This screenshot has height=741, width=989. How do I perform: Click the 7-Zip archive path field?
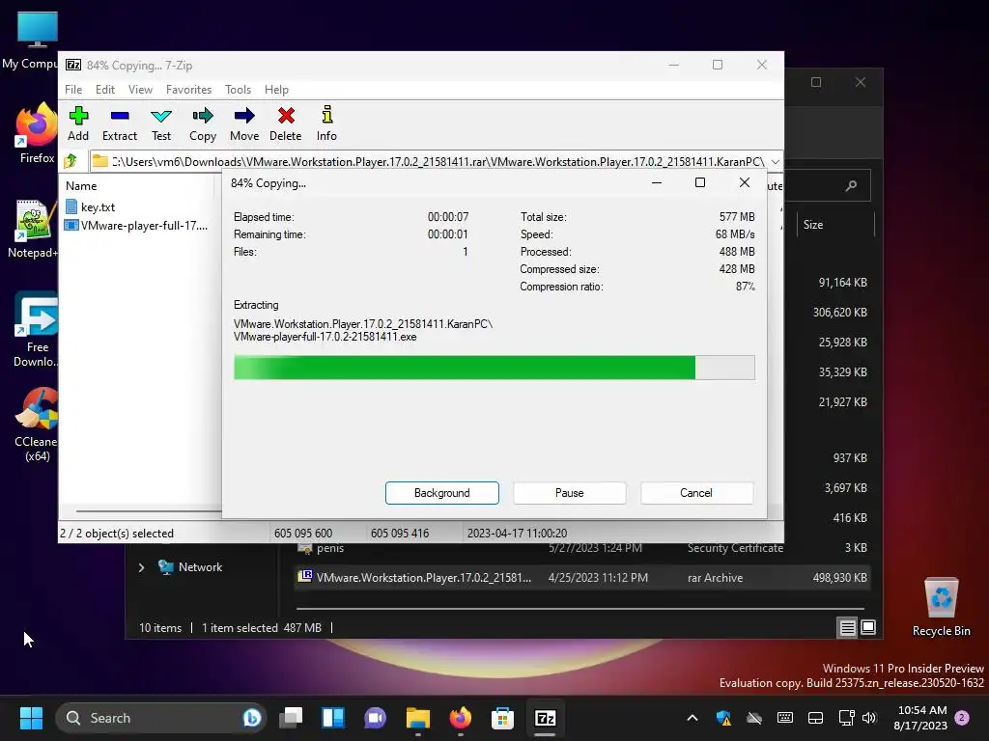(429, 161)
